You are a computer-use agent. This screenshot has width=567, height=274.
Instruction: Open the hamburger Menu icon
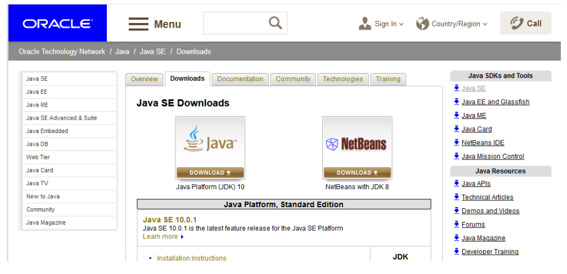pos(138,24)
